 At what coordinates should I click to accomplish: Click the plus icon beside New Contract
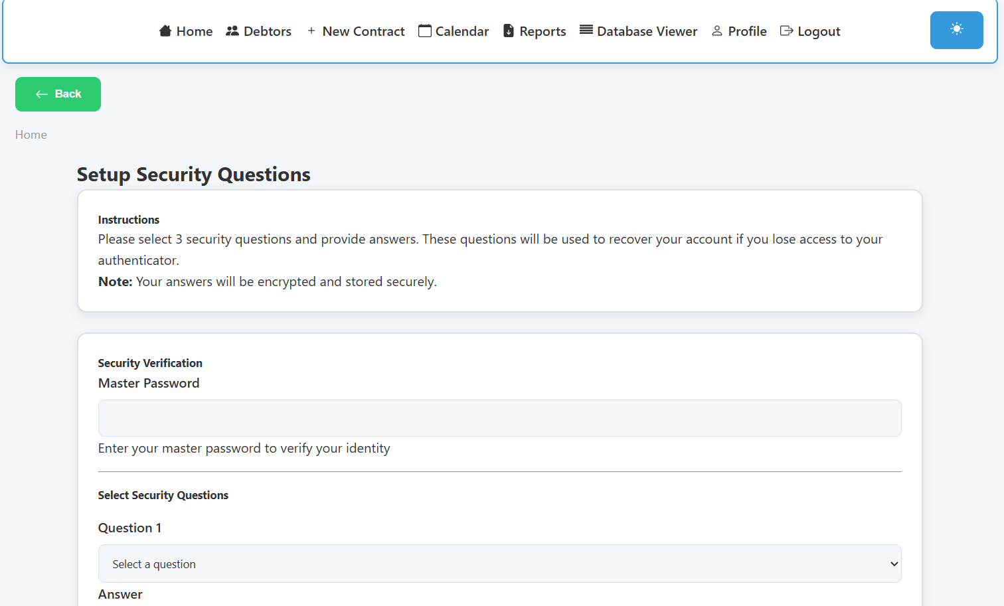311,31
